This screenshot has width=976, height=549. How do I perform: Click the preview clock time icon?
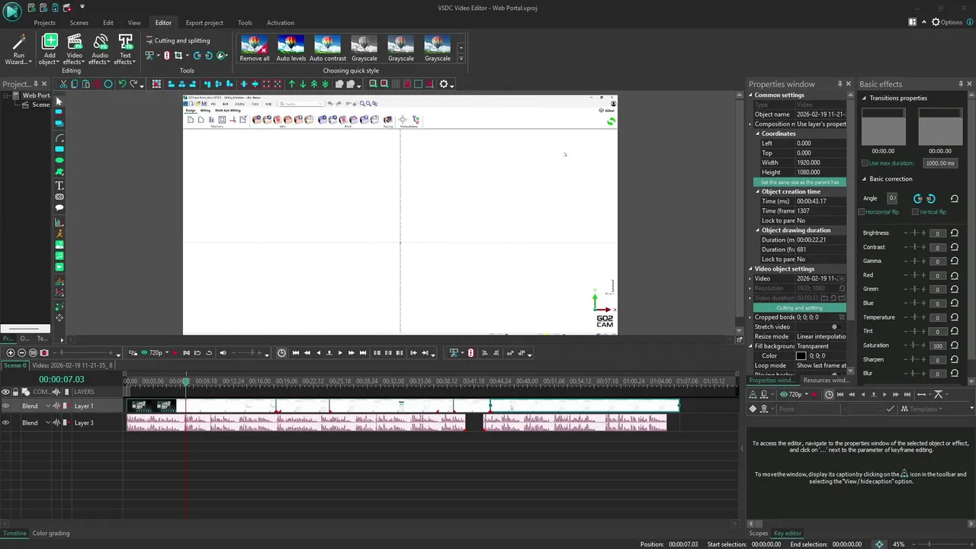[x=281, y=352]
